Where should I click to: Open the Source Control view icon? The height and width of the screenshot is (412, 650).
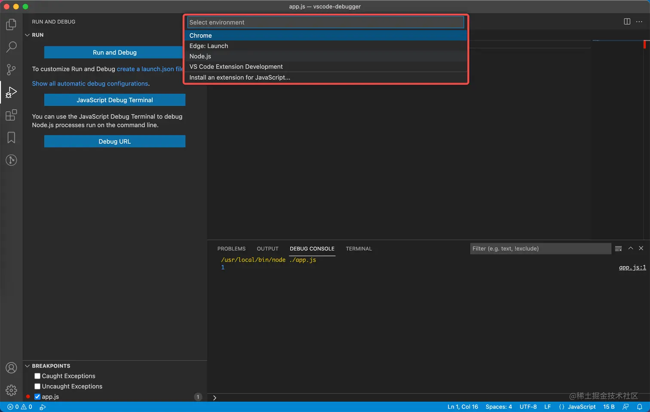point(11,69)
